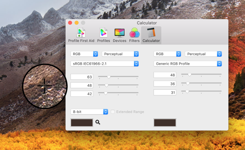
Task: Open the Profiles toolbar icon
Action: click(x=103, y=33)
